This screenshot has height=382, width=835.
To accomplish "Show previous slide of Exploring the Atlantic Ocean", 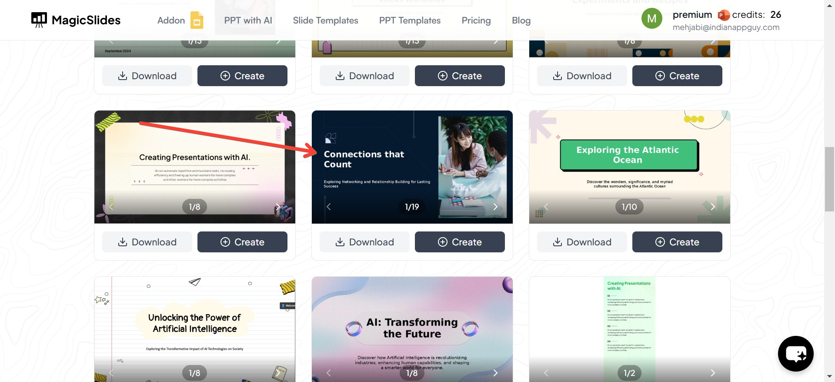I will (546, 207).
